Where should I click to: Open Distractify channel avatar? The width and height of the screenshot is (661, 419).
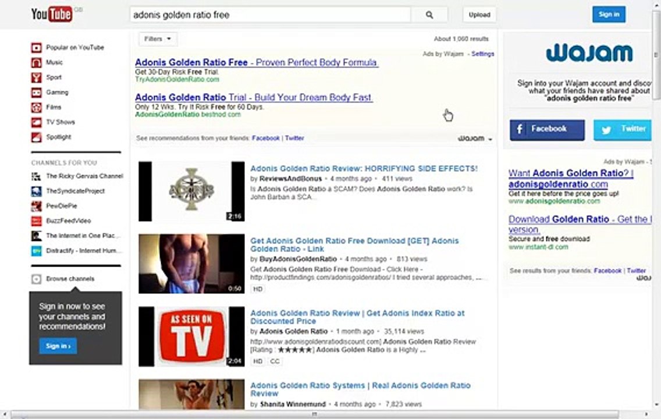pos(36,251)
